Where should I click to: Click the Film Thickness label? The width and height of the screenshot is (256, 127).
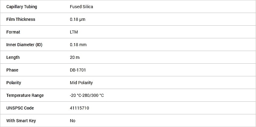(21, 19)
